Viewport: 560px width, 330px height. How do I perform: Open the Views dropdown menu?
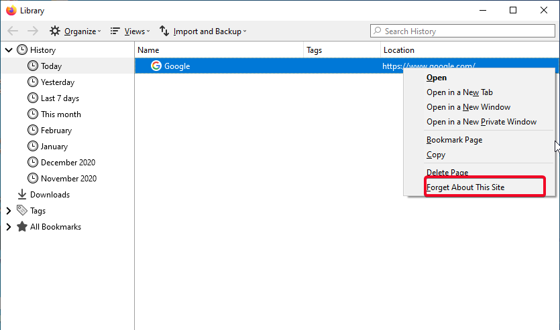pos(130,31)
